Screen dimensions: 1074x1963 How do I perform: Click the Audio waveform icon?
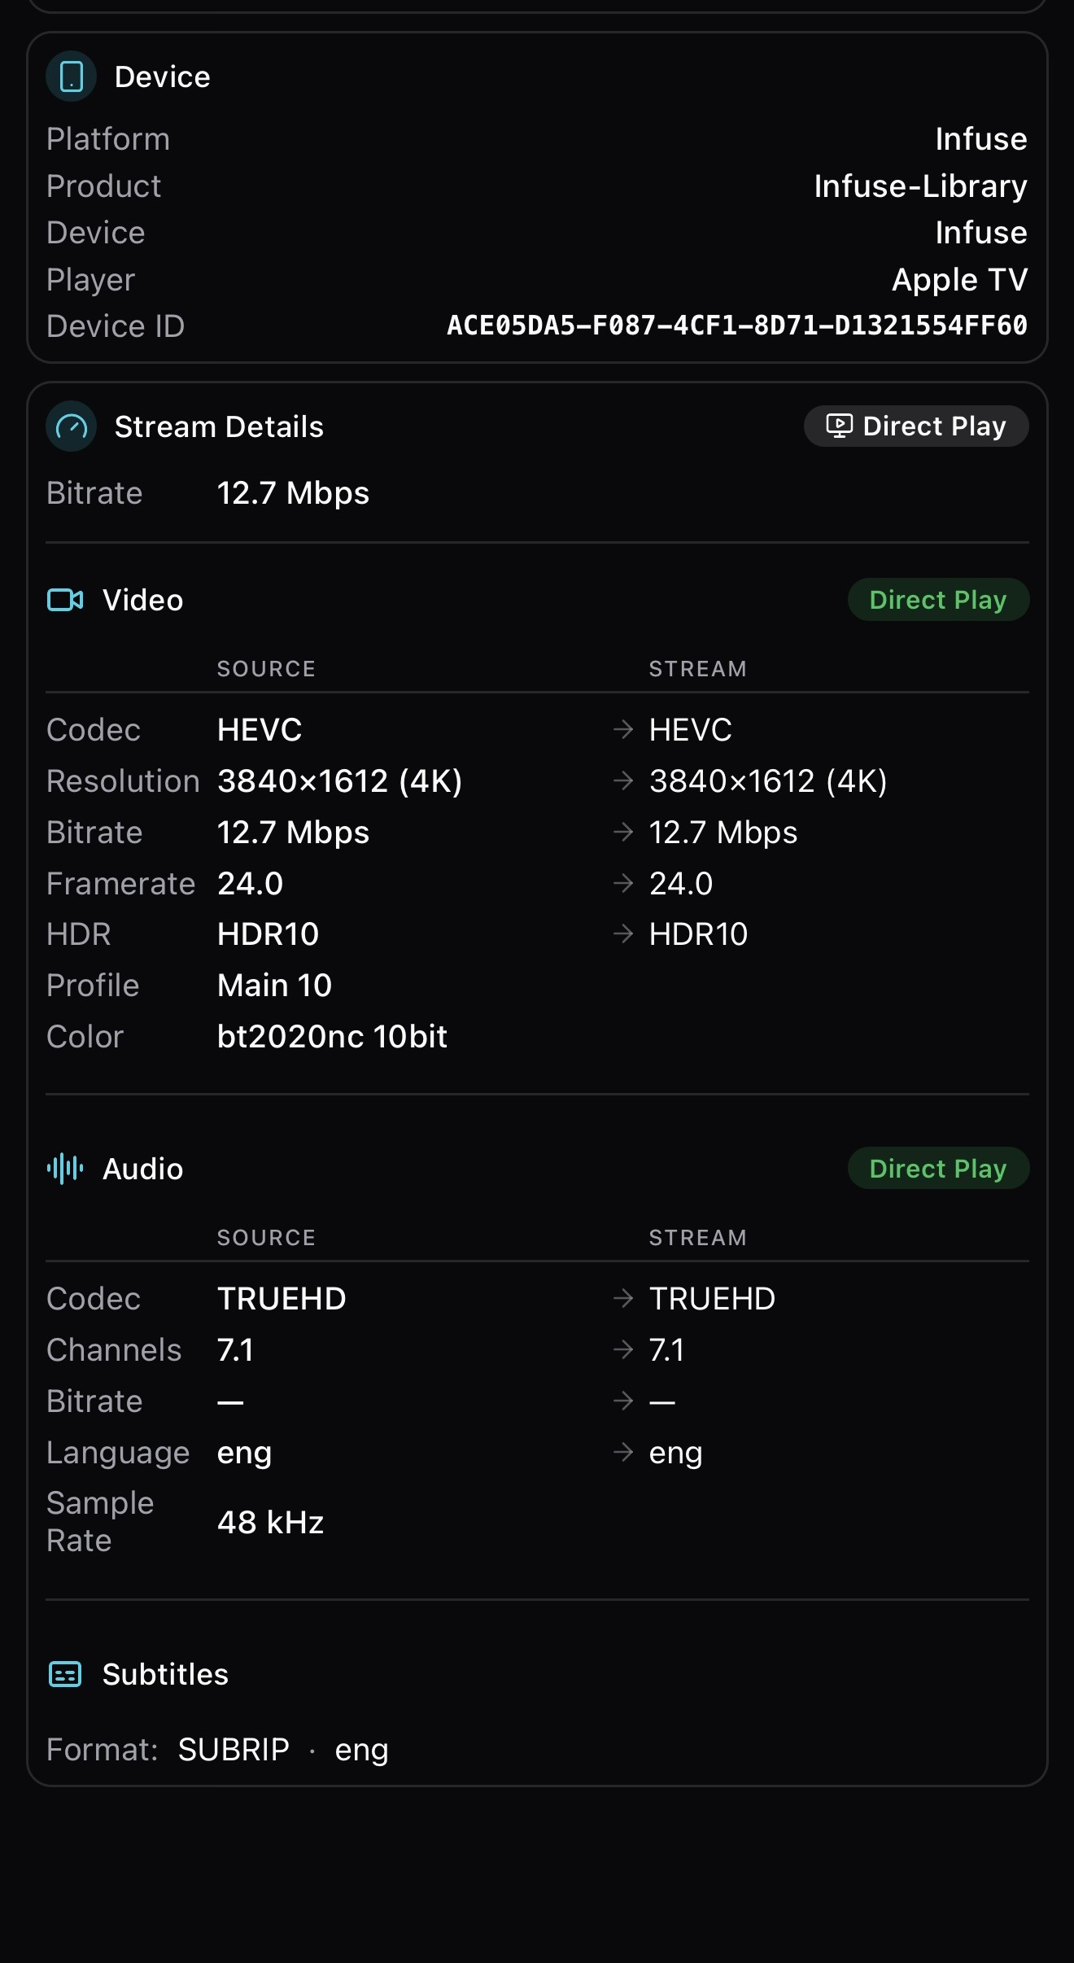[65, 1169]
